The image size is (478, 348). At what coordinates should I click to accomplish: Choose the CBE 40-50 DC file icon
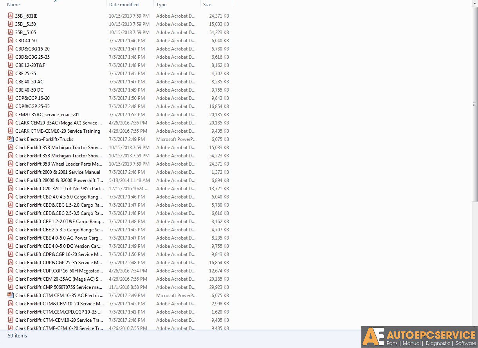tap(11, 90)
